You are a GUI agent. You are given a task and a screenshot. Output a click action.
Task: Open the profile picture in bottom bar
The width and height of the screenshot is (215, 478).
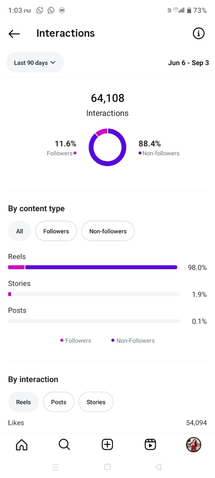click(193, 444)
